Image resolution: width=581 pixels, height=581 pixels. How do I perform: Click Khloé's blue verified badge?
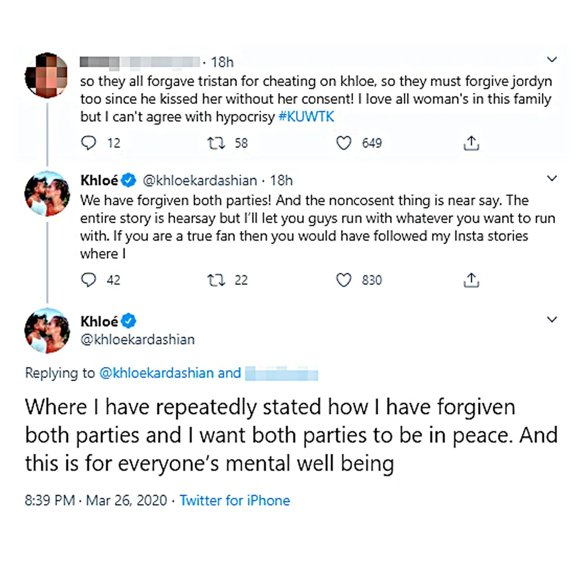click(127, 180)
